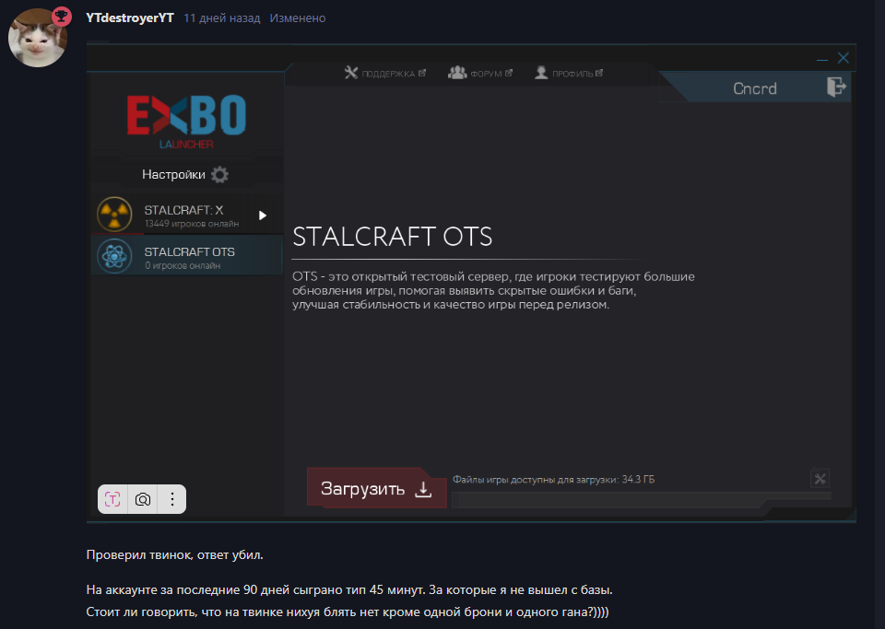
Task: Click the Загрузить download button
Action: [x=376, y=488]
